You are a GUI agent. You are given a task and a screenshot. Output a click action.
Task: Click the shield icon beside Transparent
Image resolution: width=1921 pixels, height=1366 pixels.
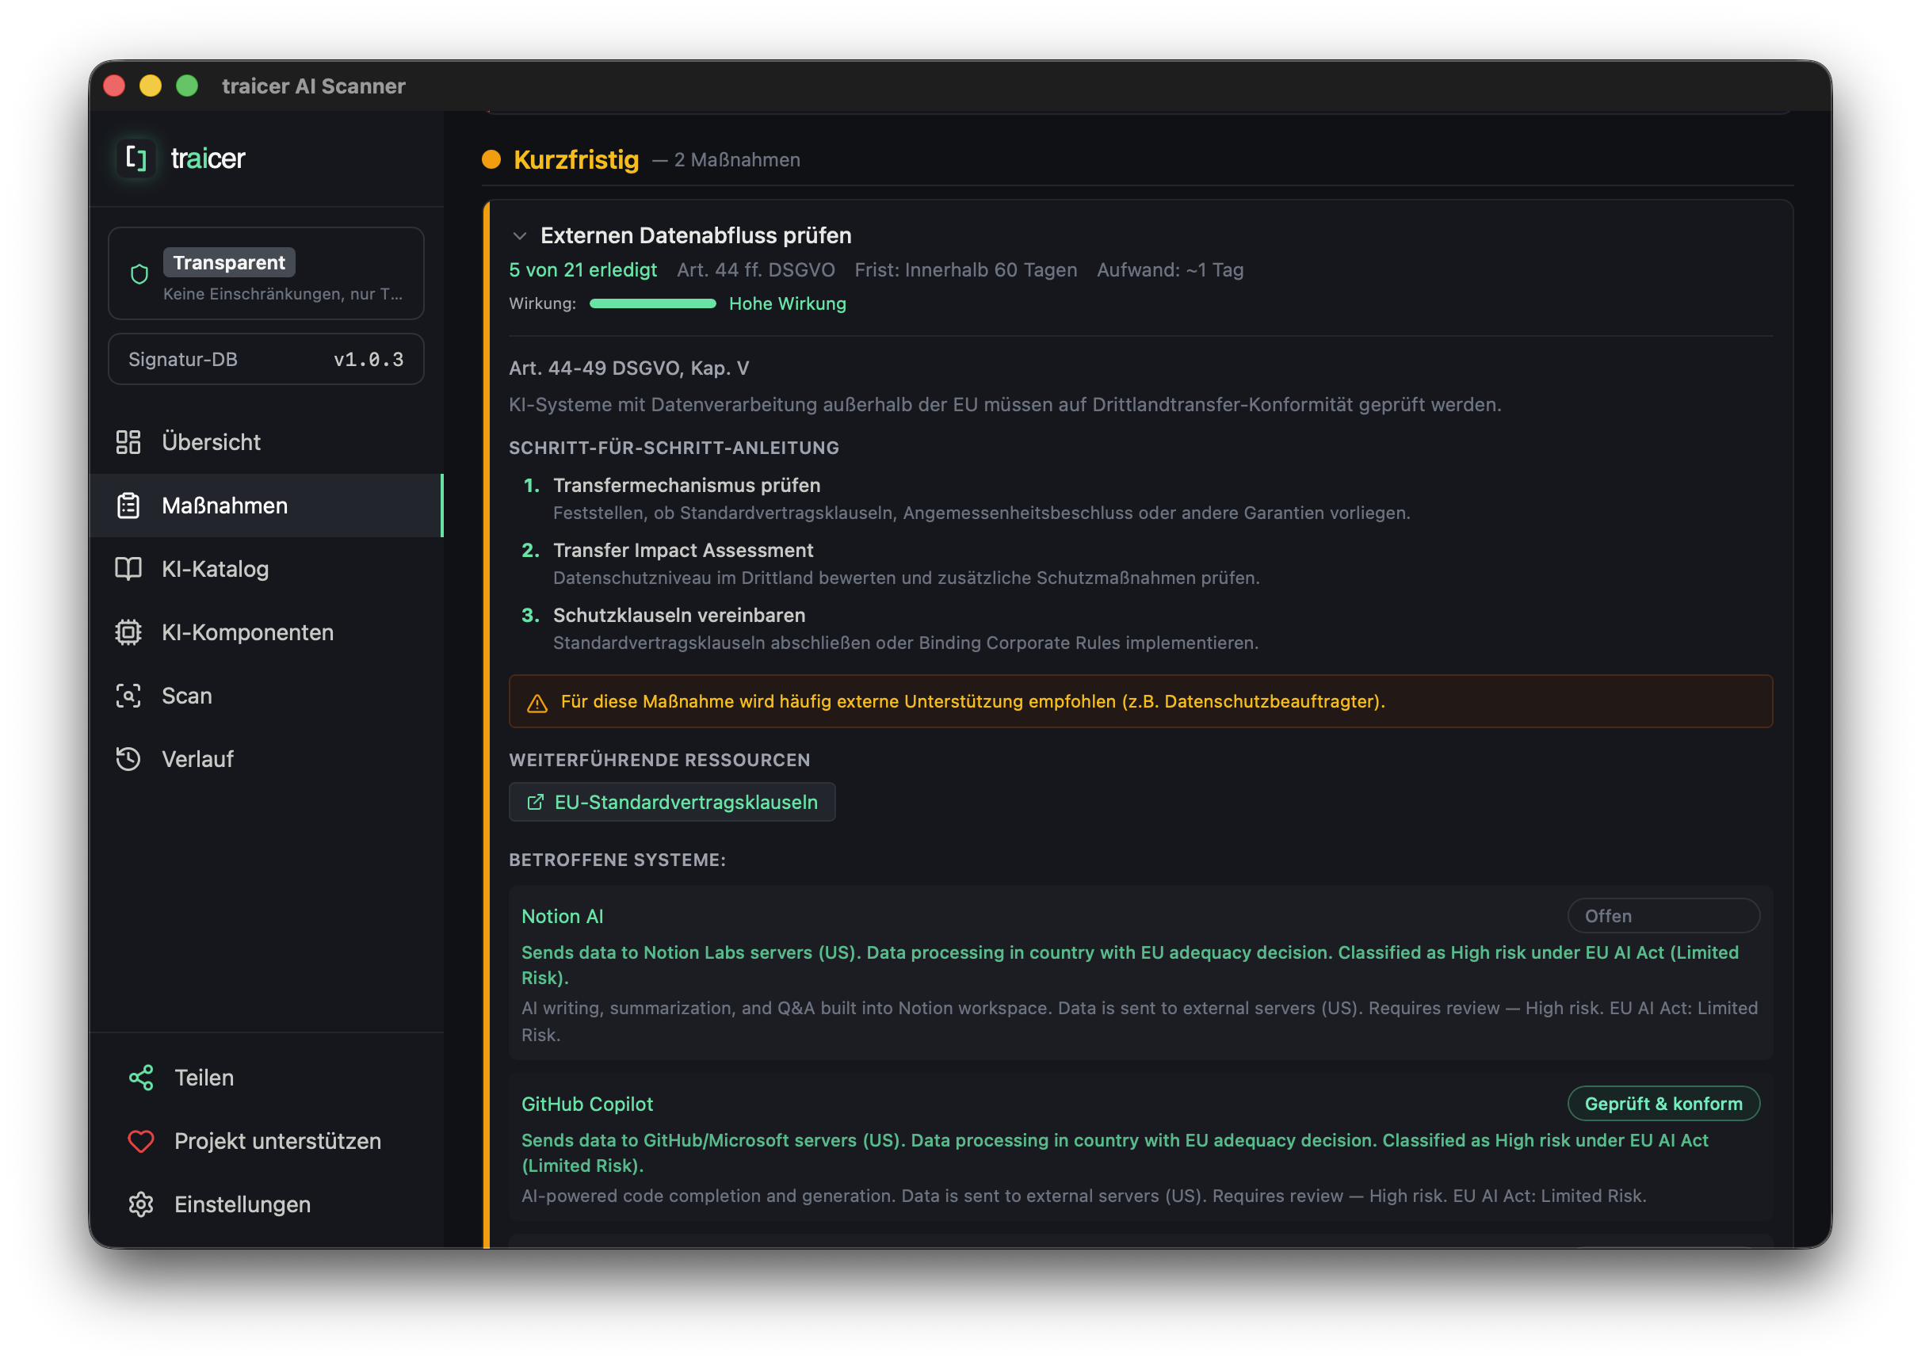[x=139, y=274]
